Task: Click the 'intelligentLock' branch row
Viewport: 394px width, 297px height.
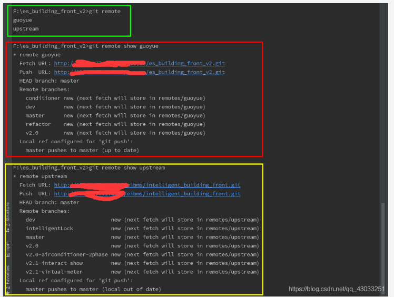Action: [x=142, y=229]
